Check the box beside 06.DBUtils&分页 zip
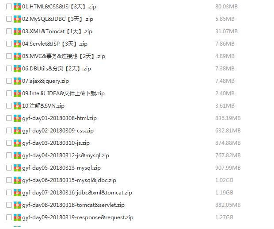 point(9,69)
